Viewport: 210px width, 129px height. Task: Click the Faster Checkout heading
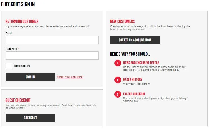tap(134, 94)
